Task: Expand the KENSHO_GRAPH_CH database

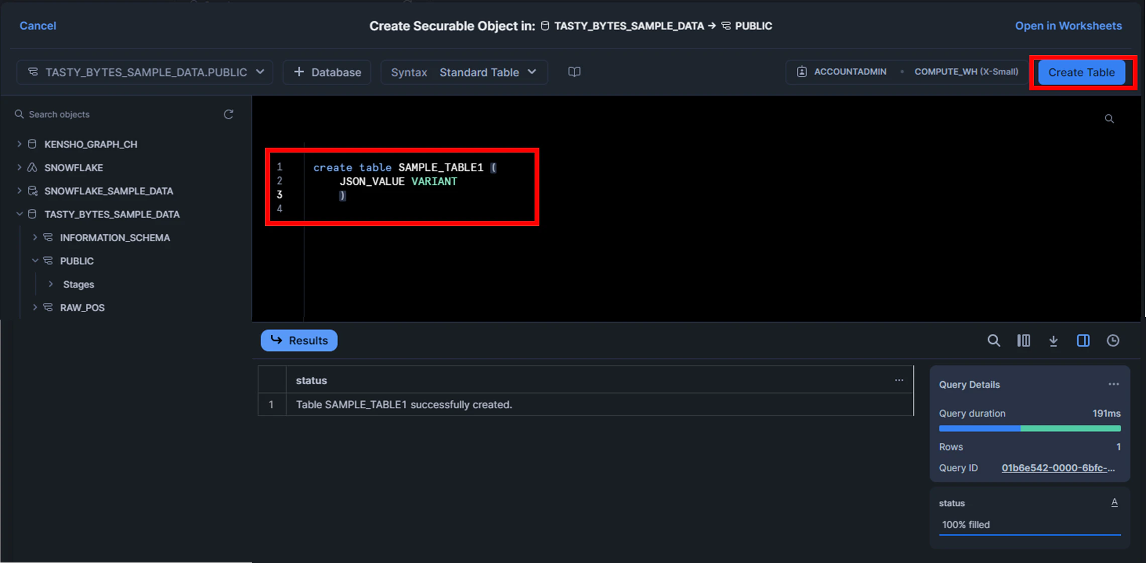Action: coord(19,144)
